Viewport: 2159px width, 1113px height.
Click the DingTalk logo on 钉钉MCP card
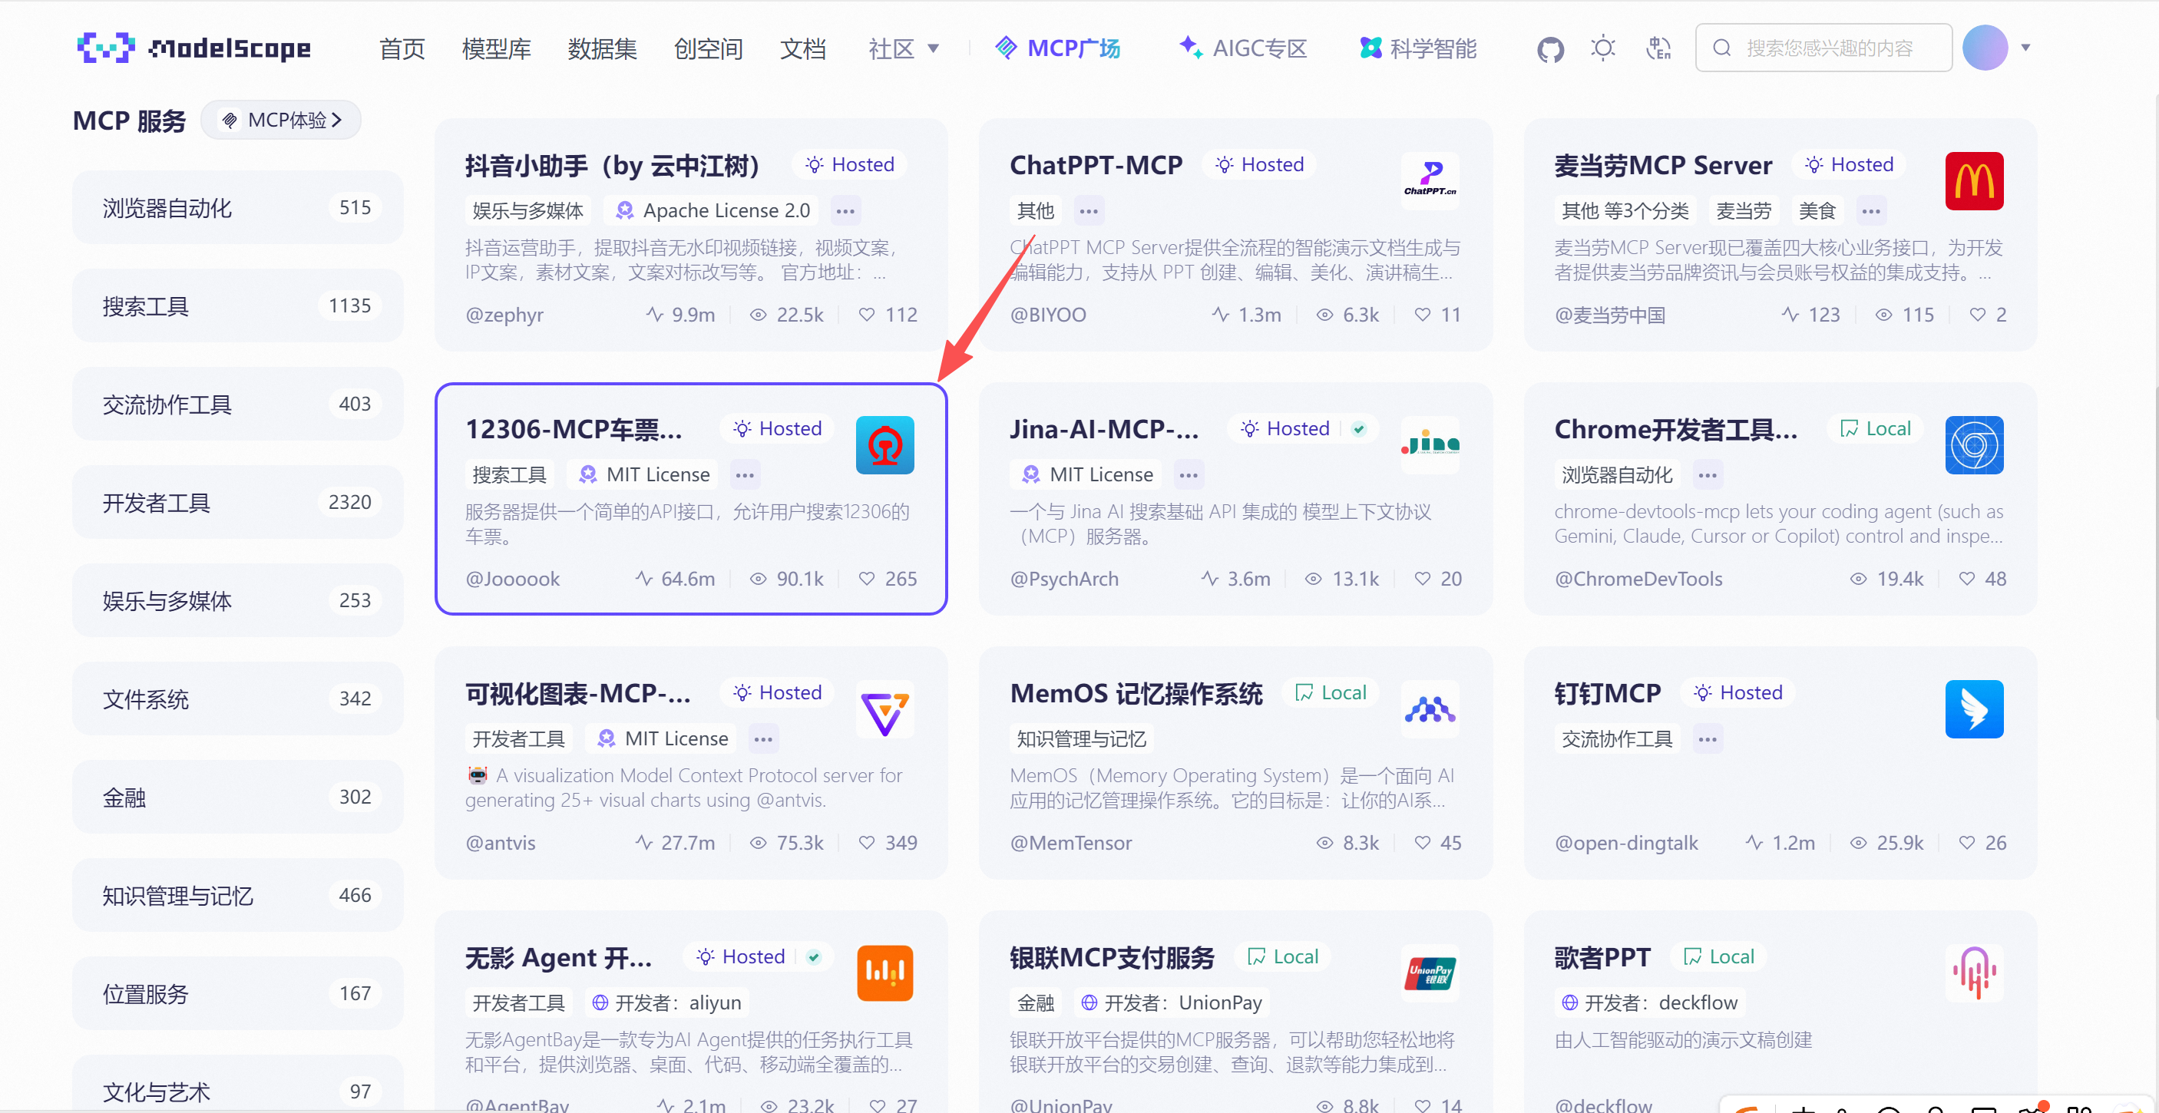click(1975, 709)
